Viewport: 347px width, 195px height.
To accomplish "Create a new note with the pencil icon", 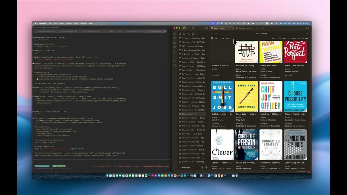I will pyautogui.click(x=180, y=34).
